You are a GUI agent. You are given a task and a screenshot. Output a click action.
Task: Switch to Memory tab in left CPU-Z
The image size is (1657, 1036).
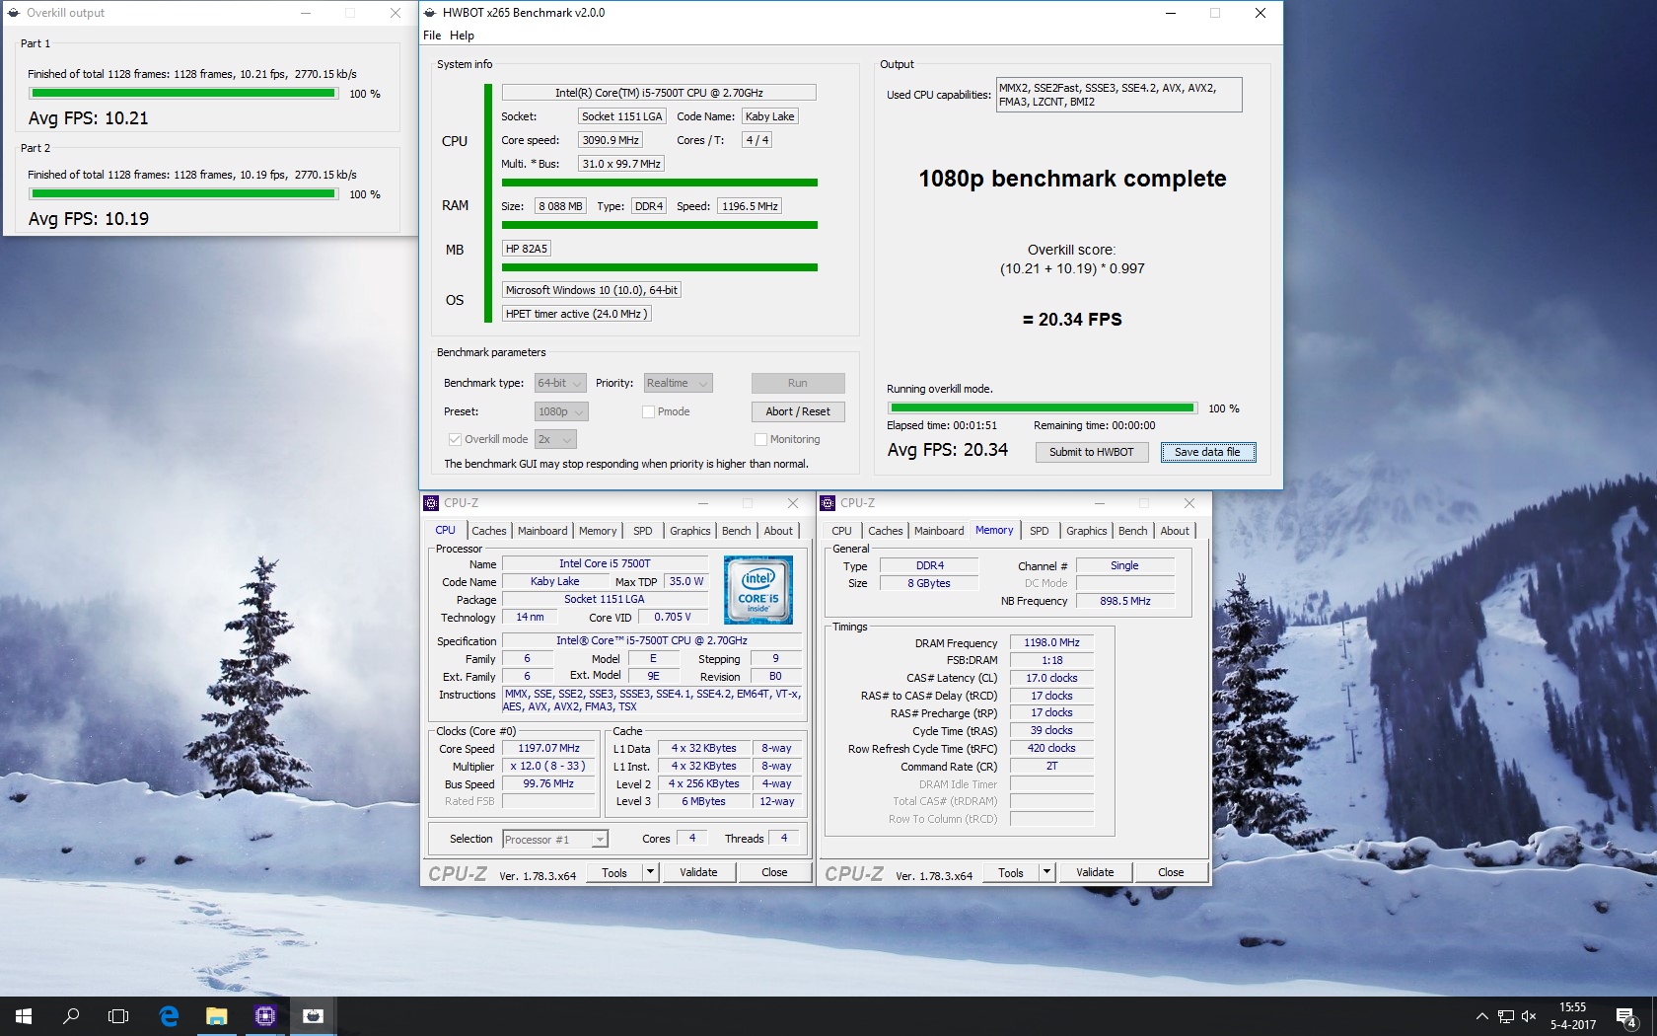pos(598,531)
